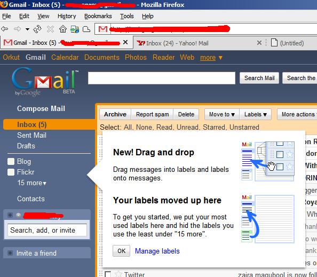Open Documents link
Viewport: 317px width, 277px height.
[x=102, y=57]
